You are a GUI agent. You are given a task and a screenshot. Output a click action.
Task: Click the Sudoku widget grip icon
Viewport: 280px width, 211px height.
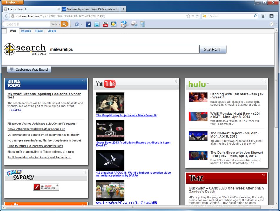(84, 172)
